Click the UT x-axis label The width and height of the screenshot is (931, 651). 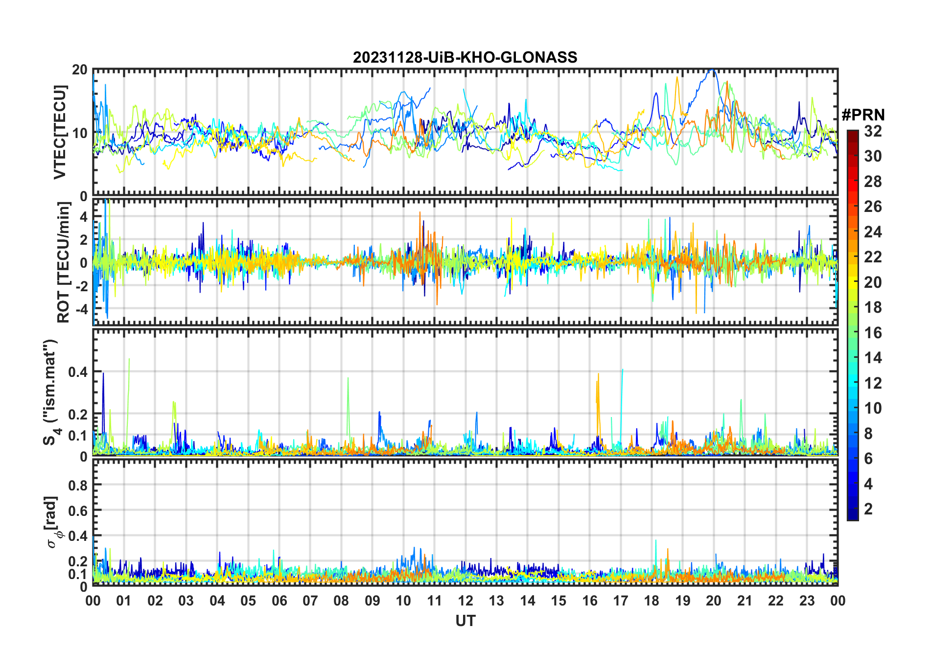coord(465,621)
